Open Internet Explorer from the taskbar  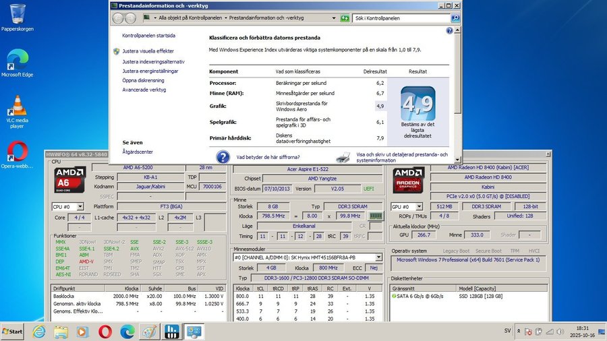point(39,332)
